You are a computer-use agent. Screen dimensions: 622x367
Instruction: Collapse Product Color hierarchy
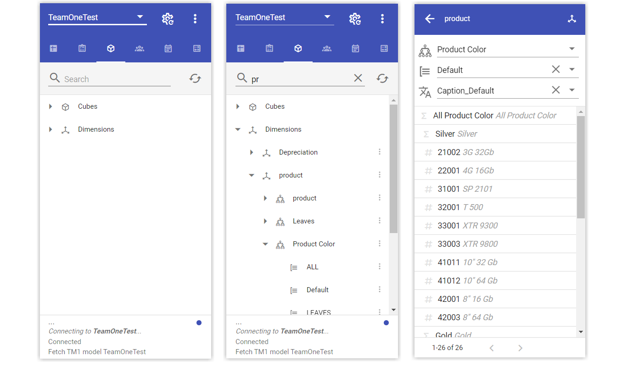pos(265,244)
